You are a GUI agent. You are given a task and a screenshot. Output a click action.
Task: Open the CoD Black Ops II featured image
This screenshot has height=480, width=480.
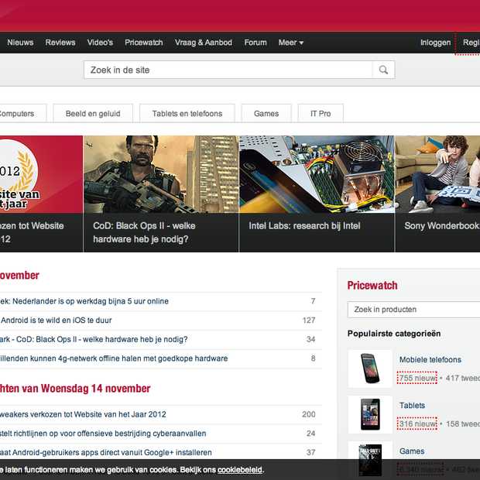click(161, 174)
